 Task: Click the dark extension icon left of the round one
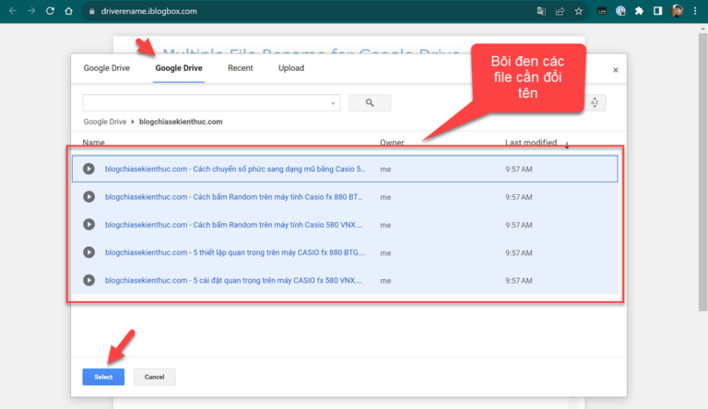[601, 11]
